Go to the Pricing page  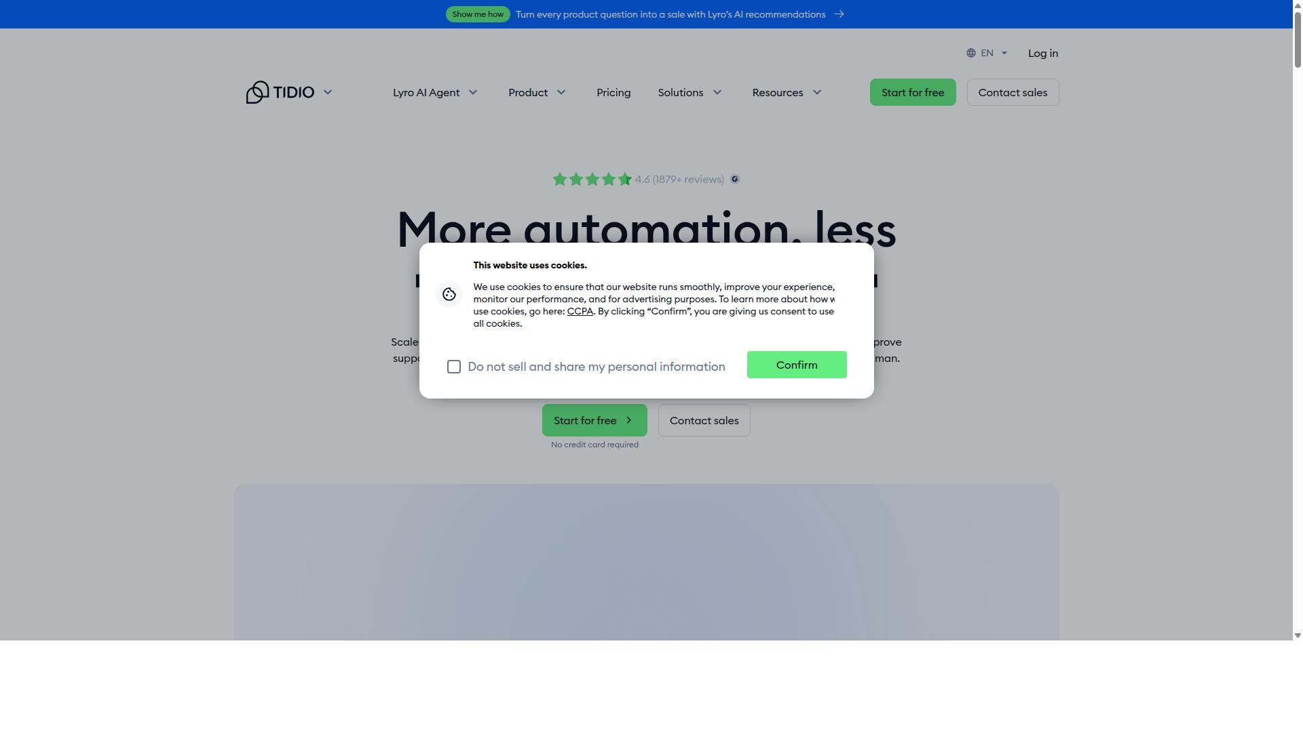tap(613, 92)
